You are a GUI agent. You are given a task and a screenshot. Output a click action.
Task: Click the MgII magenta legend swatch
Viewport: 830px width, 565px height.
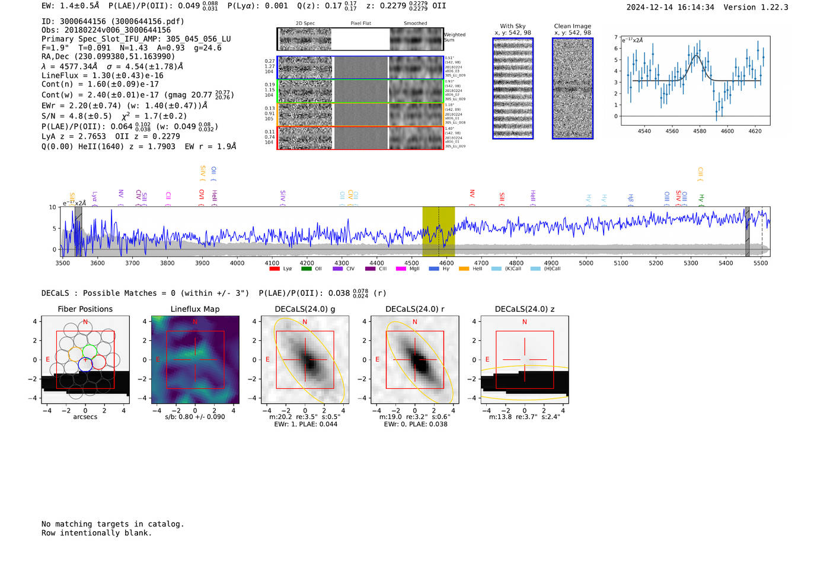(401, 269)
